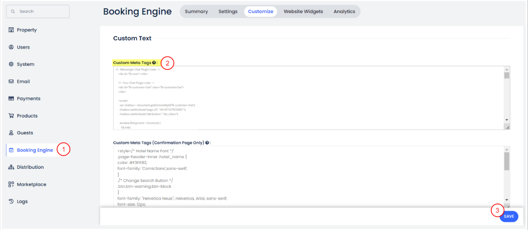The image size is (528, 230).
Task: Click the System gear icon
Action: point(11,64)
